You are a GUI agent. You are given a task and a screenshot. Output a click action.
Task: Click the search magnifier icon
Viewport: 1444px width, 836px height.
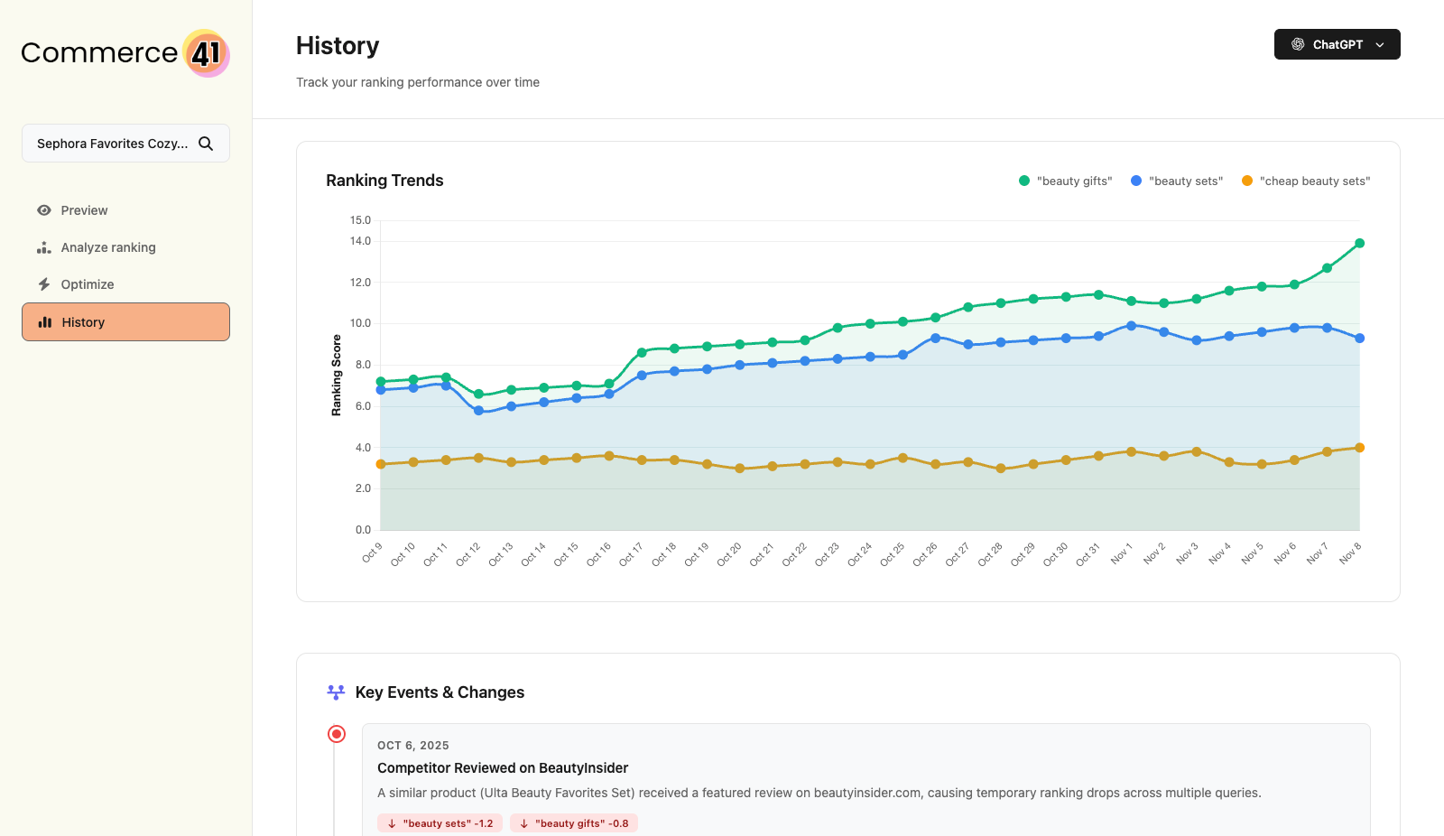click(206, 143)
